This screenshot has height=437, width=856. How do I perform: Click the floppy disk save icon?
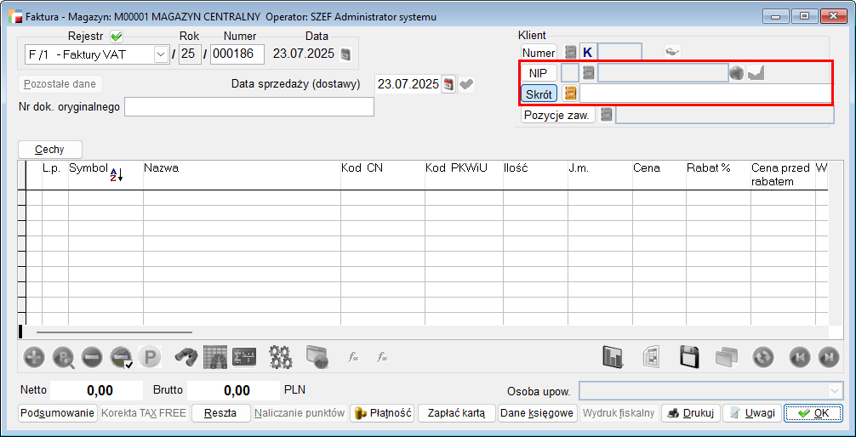[x=690, y=357]
